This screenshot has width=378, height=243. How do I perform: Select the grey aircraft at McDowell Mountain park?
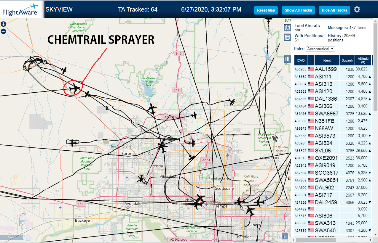(x=275, y=139)
